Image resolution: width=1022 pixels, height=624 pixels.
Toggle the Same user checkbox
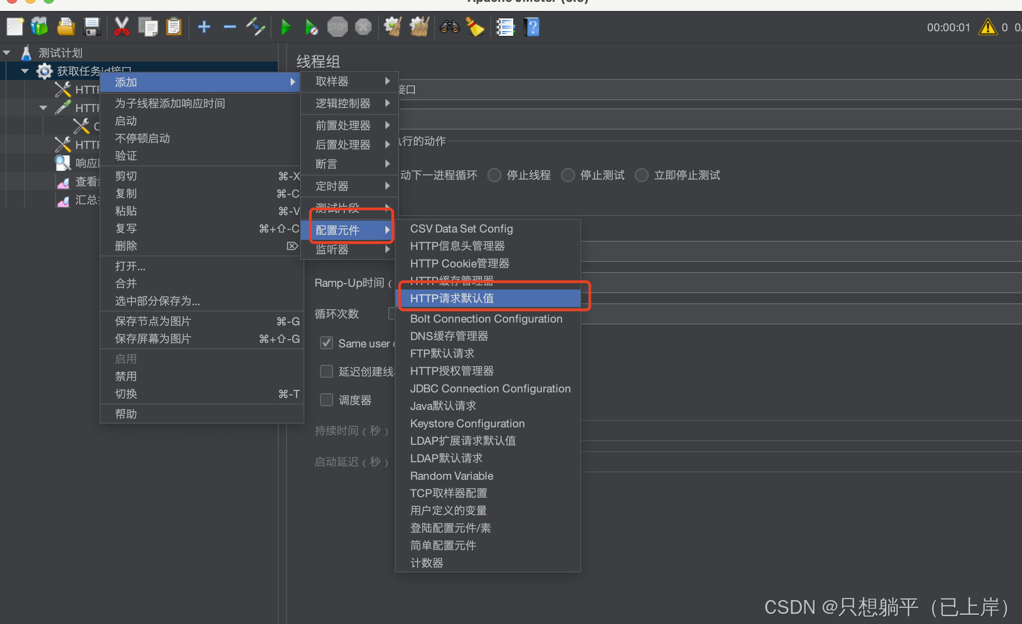click(327, 343)
